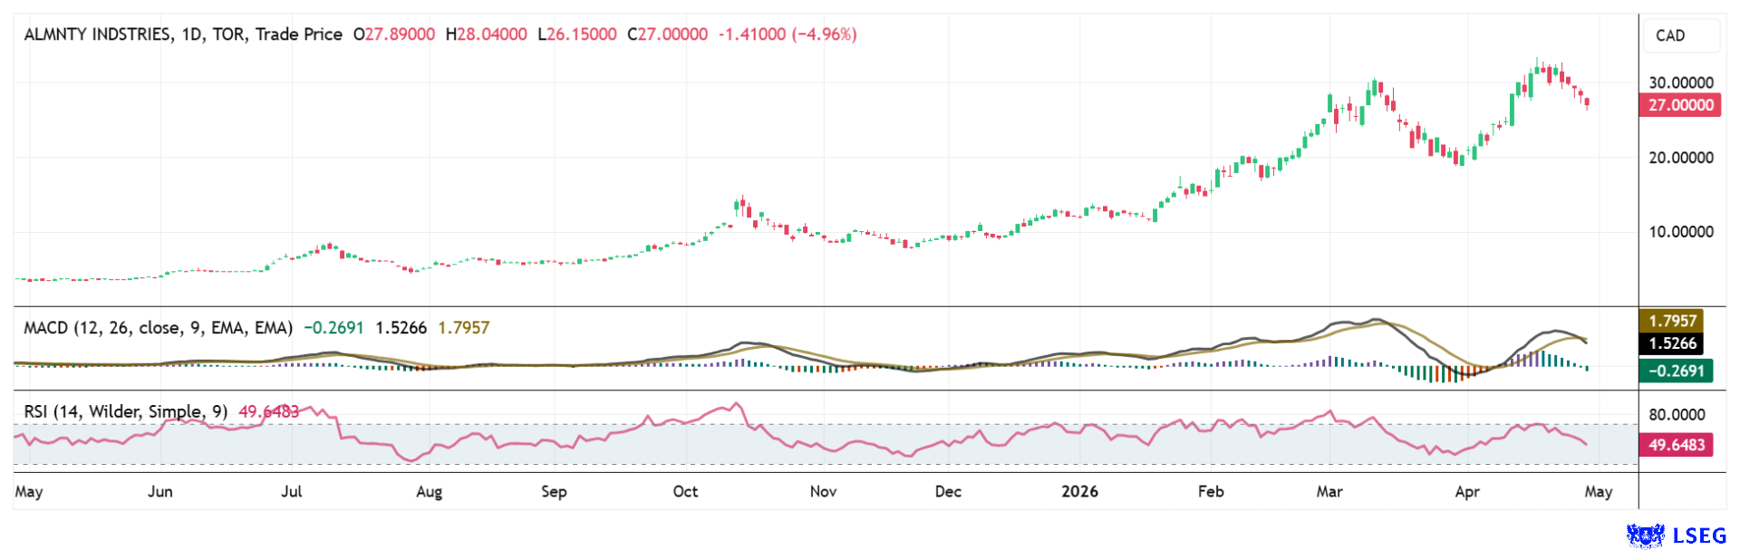
Task: Click the Mar label on time axis
Action: tap(1329, 491)
